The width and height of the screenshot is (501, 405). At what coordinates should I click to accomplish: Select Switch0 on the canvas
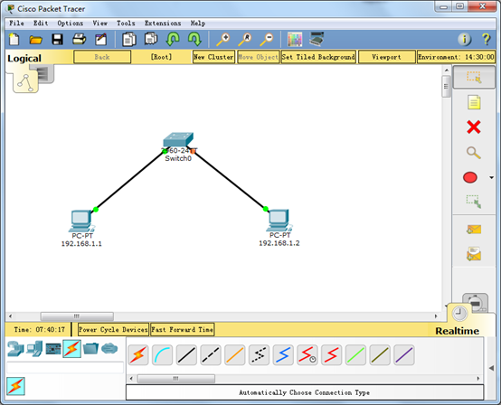coord(178,140)
